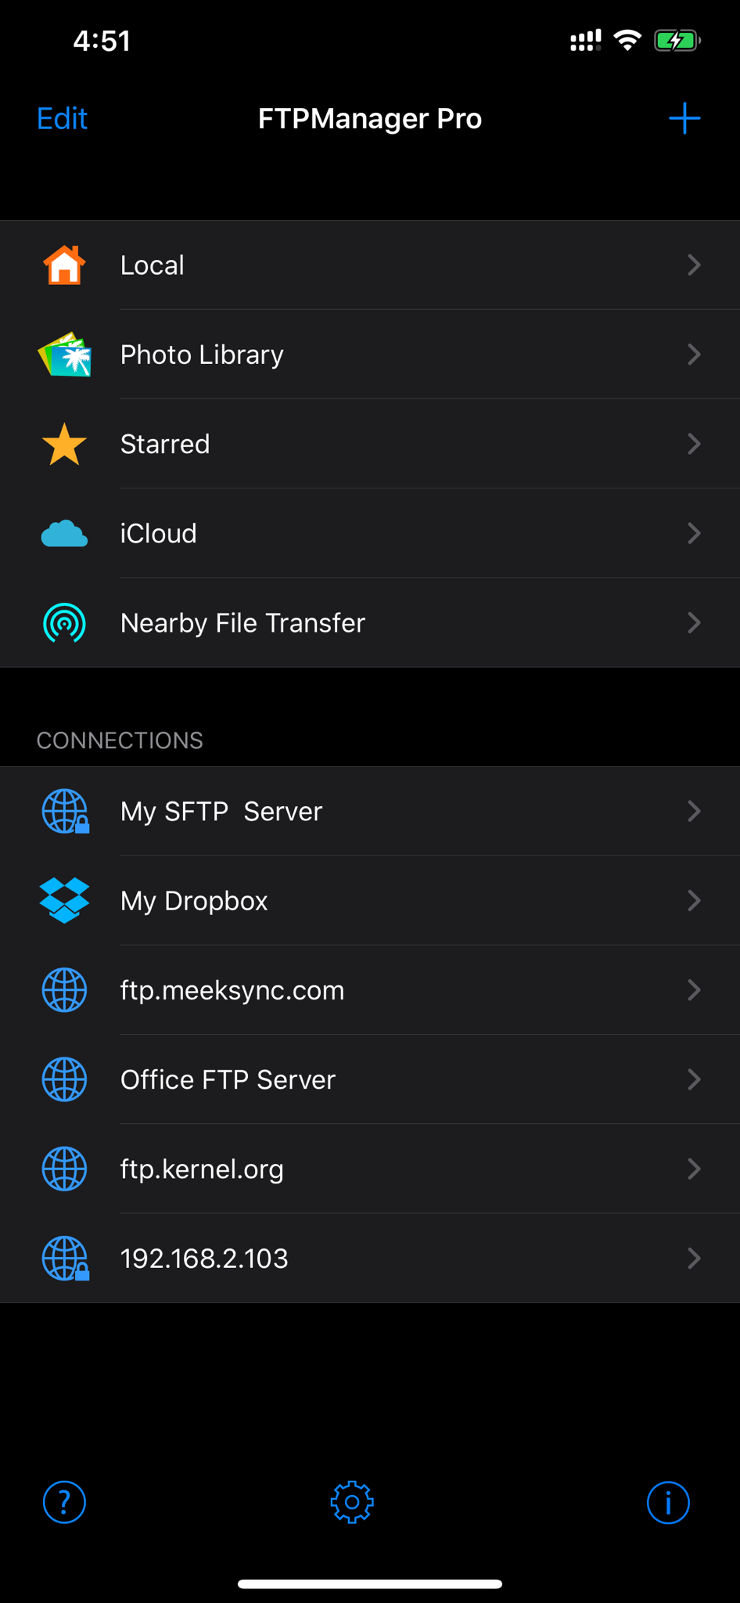Expand the Local row chevron

[x=694, y=265]
